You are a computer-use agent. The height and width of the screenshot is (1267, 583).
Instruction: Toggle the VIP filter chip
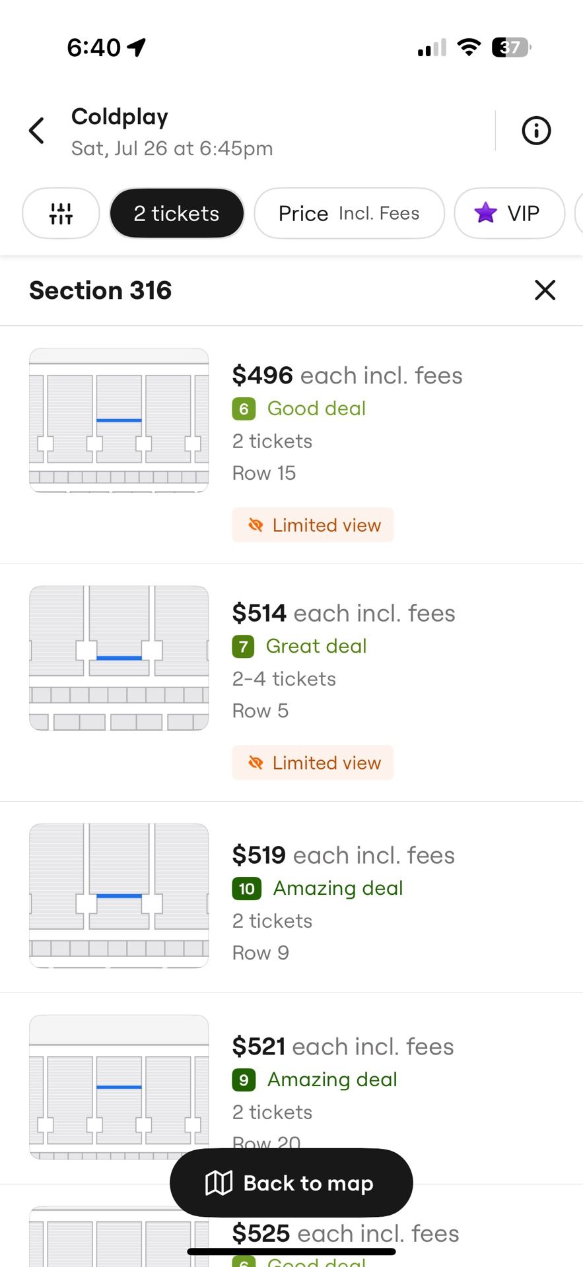pyautogui.click(x=509, y=213)
